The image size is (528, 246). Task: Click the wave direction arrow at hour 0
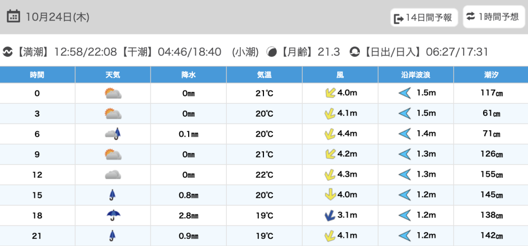coord(404,93)
